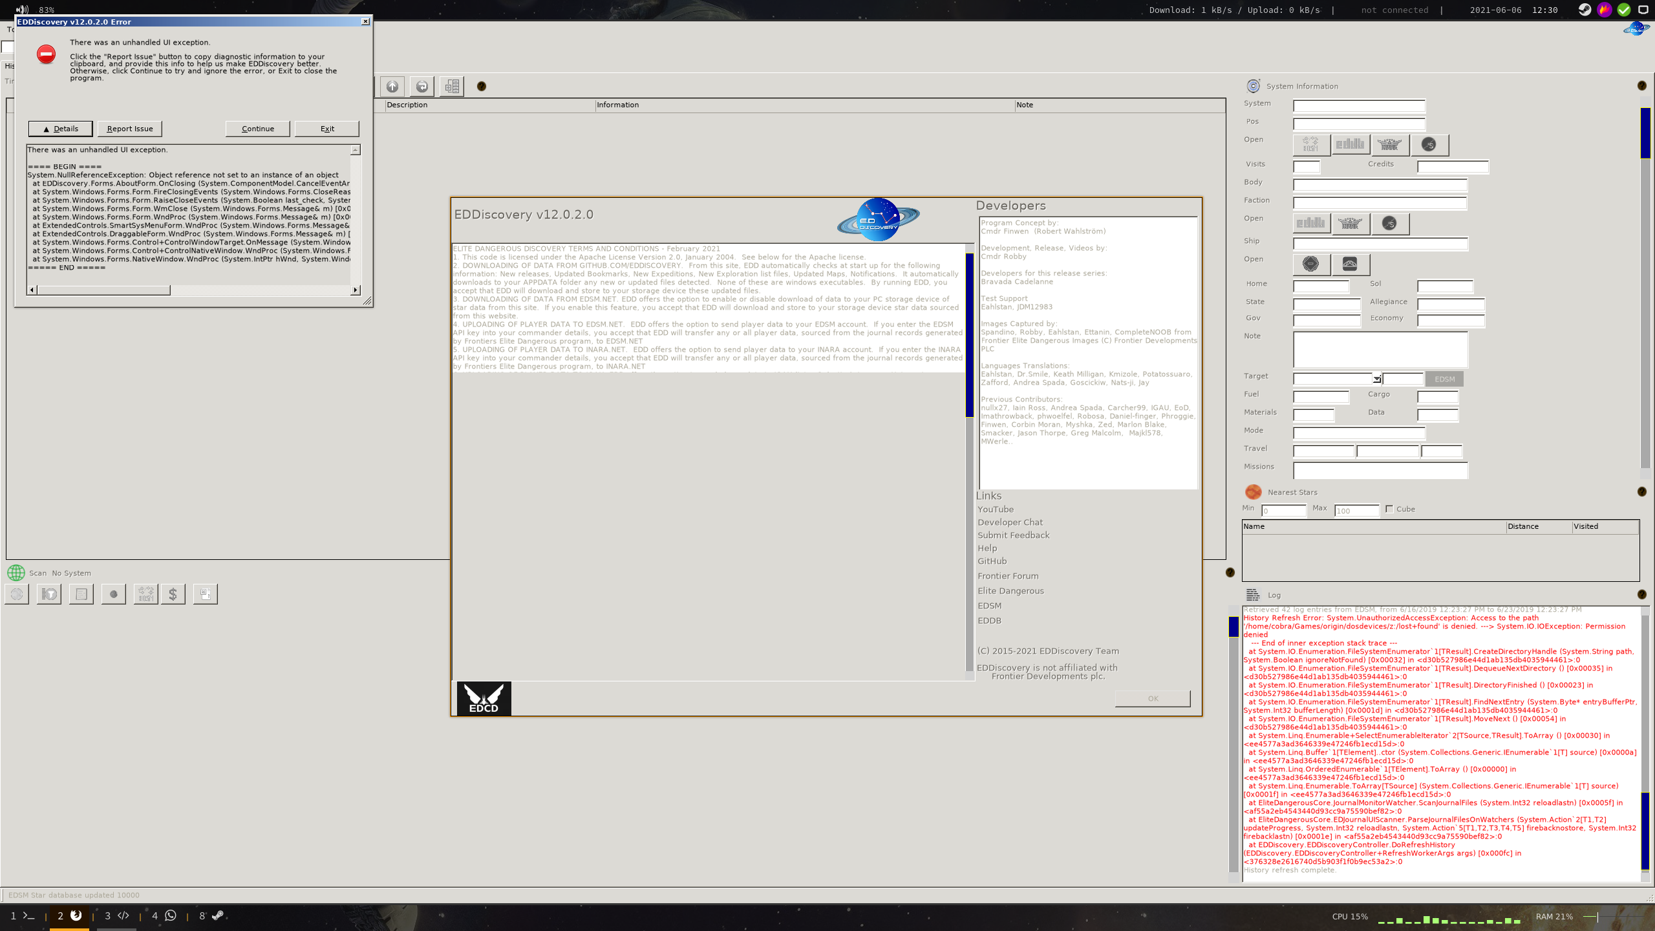Select the filter icon in the scan toolbar
The height and width of the screenshot is (931, 1655).
[49, 594]
